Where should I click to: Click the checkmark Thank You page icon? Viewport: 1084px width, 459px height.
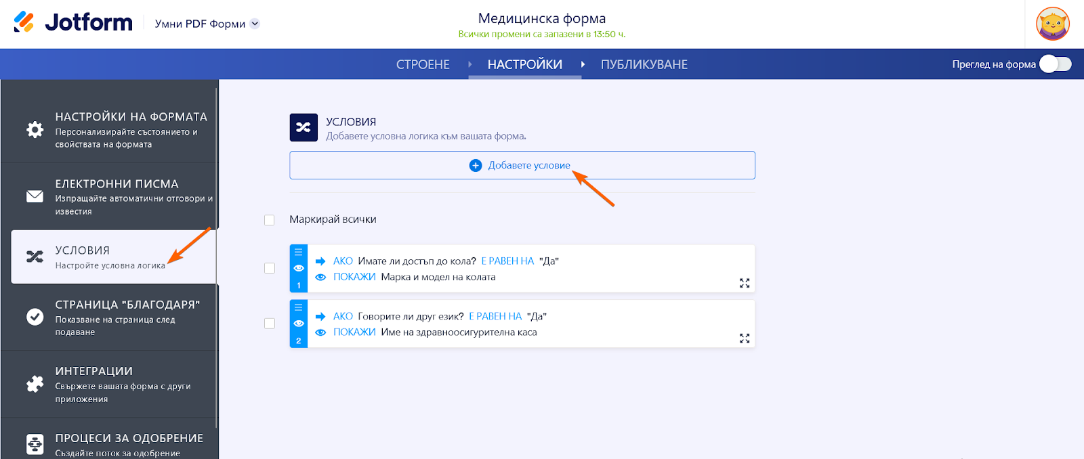point(35,317)
